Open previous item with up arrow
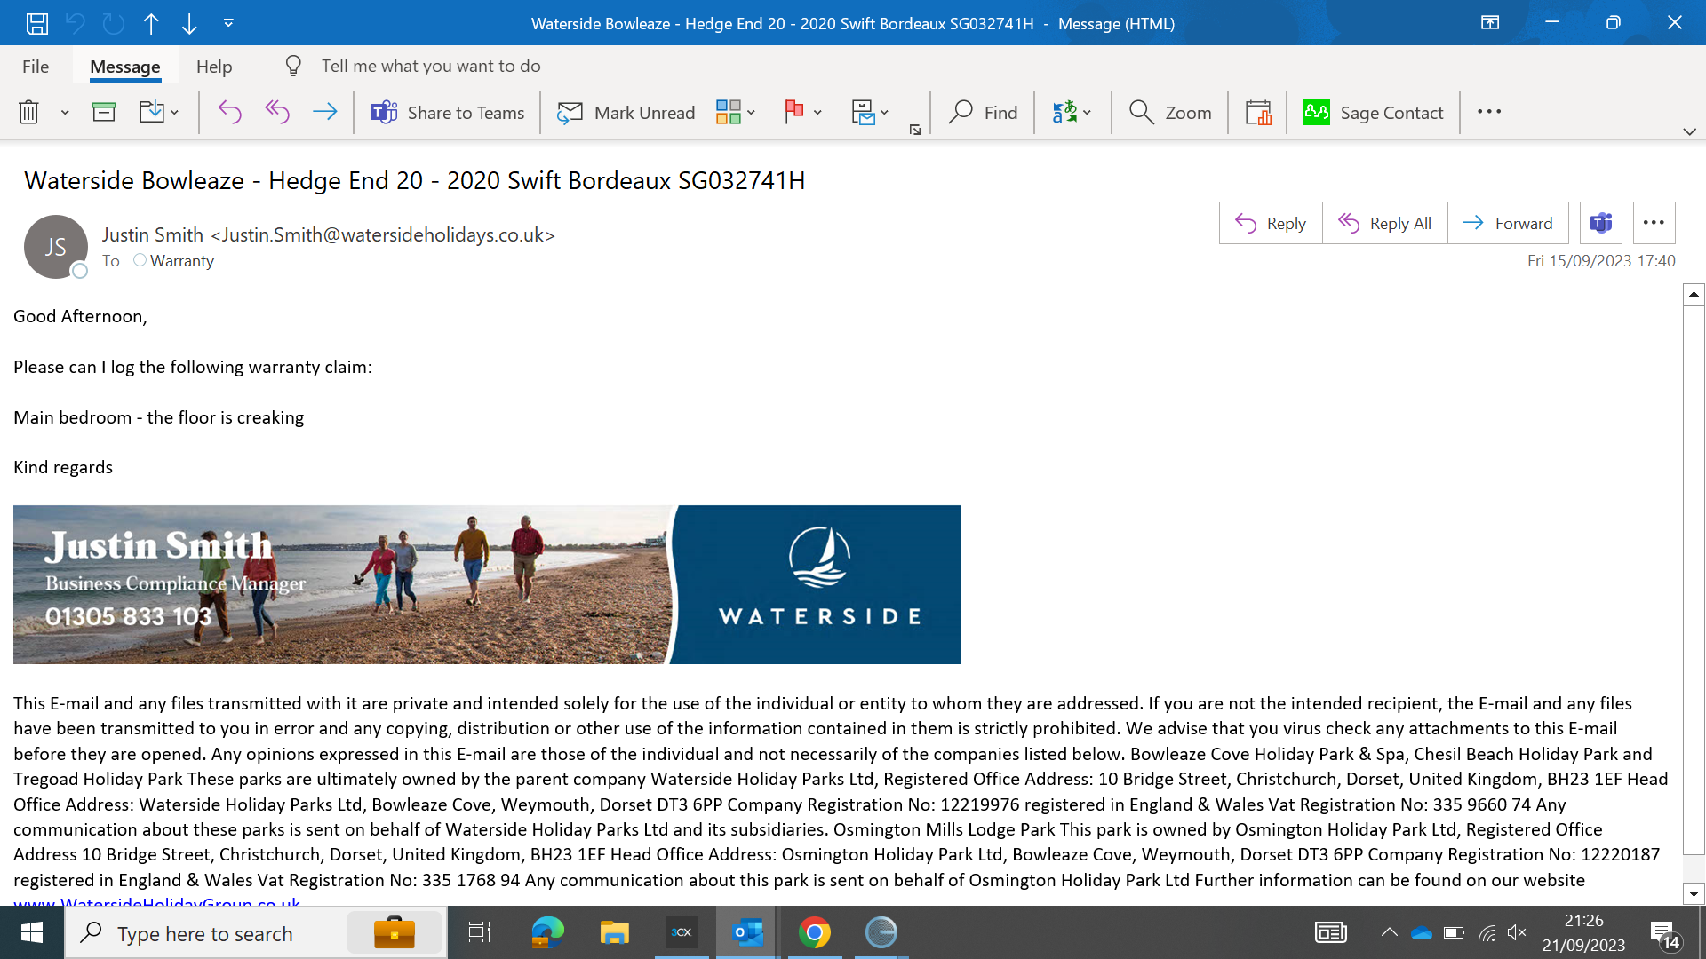Viewport: 1706px width, 959px height. (151, 23)
